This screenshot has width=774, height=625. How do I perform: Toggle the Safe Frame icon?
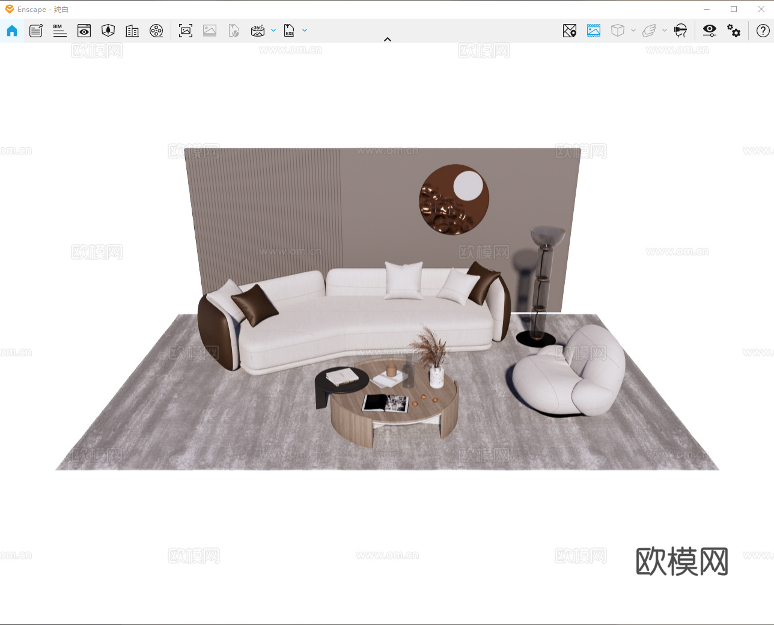coord(594,31)
